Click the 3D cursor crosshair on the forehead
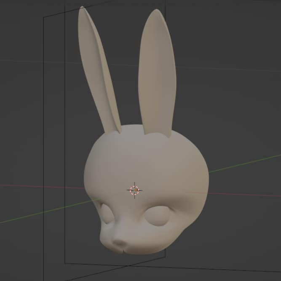The image size is (281, 281). (x=134, y=190)
